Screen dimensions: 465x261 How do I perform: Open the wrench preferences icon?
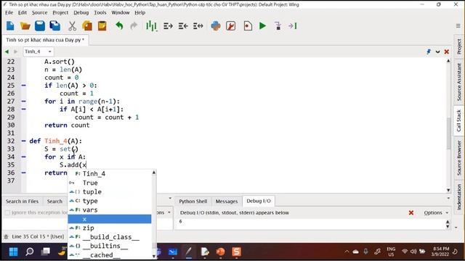231,26
